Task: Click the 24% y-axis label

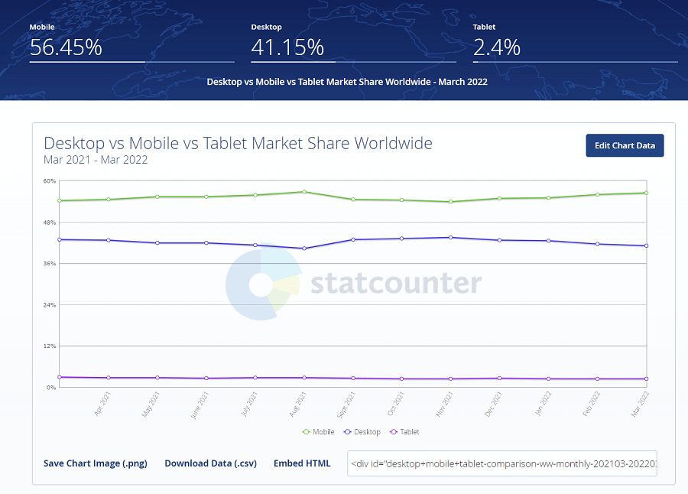Action: (x=50, y=305)
